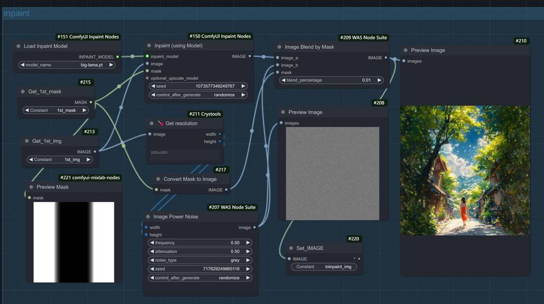Click the forest street preview image

465,170
